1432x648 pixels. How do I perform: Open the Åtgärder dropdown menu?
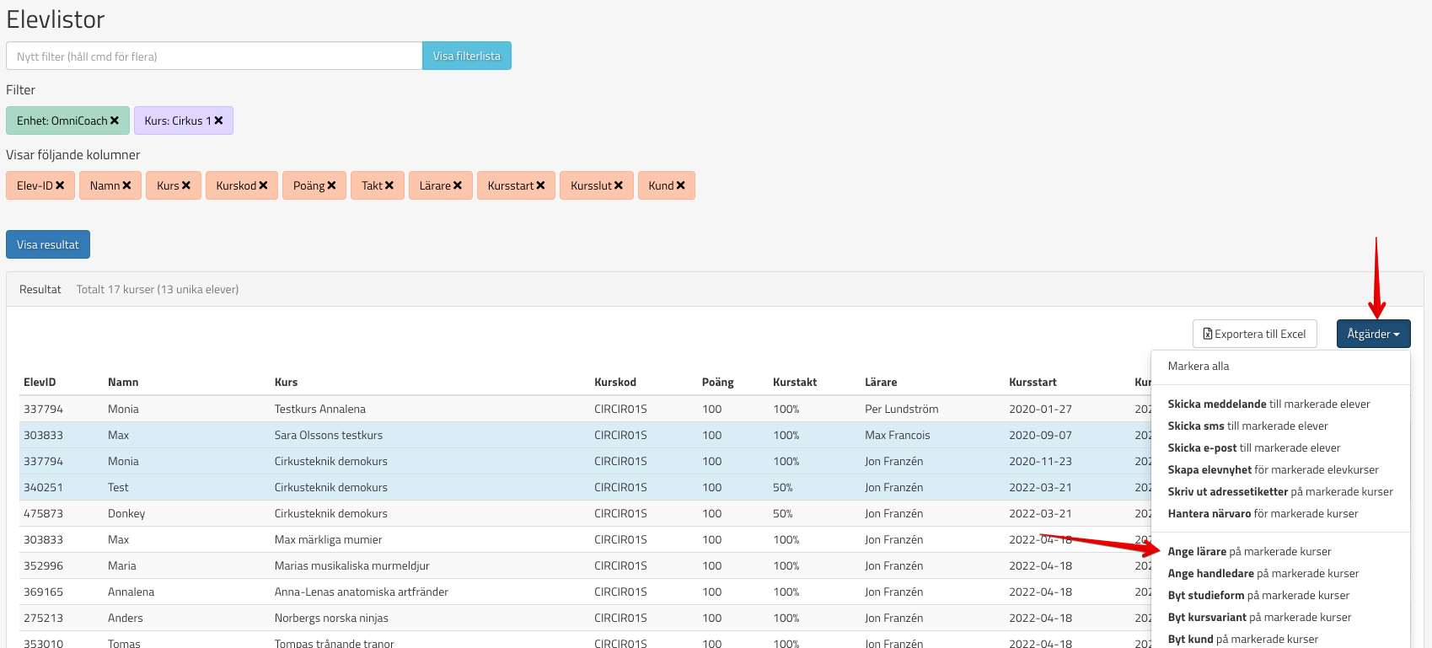coord(1373,334)
